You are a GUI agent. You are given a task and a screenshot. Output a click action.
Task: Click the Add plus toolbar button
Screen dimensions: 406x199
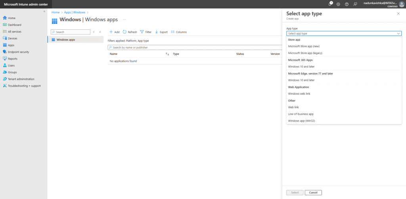[x=114, y=32]
